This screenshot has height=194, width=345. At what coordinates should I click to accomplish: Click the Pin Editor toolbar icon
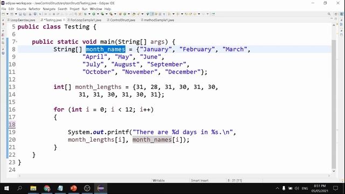click(x=213, y=14)
